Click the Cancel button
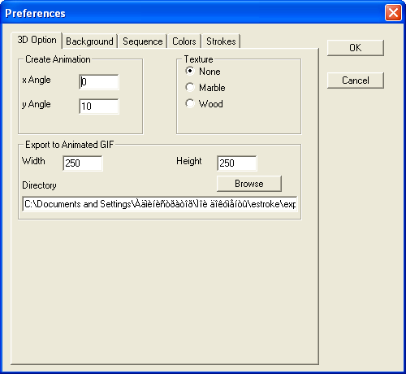This screenshot has width=406, height=374. [356, 80]
